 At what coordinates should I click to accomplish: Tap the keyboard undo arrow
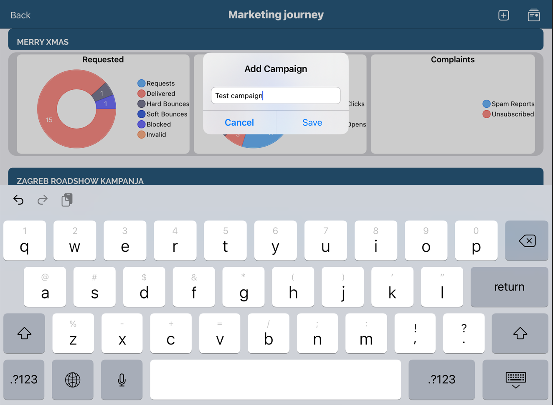(x=18, y=200)
